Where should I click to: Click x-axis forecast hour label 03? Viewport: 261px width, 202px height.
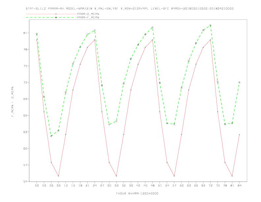(44, 185)
